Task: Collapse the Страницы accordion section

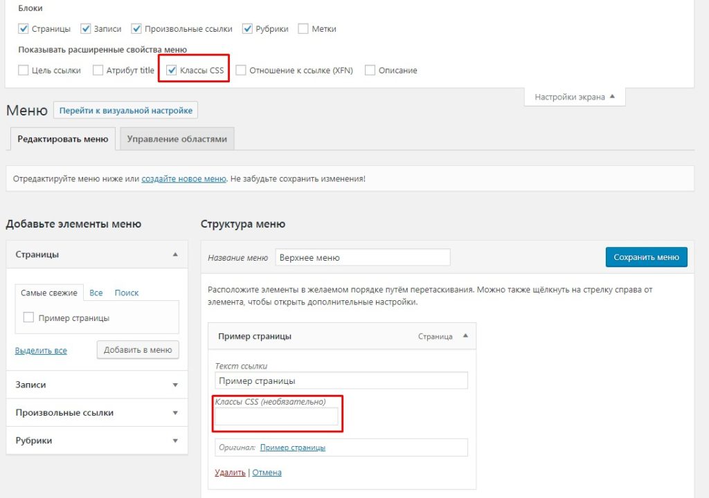Action: 175,255
